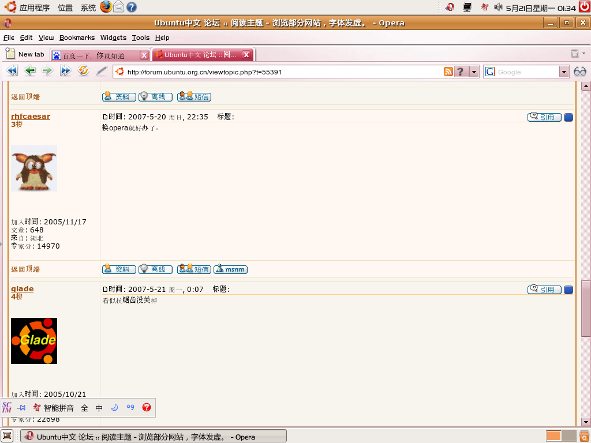The image size is (591, 443).
Task: Click the glasses view icon
Action: (x=579, y=71)
